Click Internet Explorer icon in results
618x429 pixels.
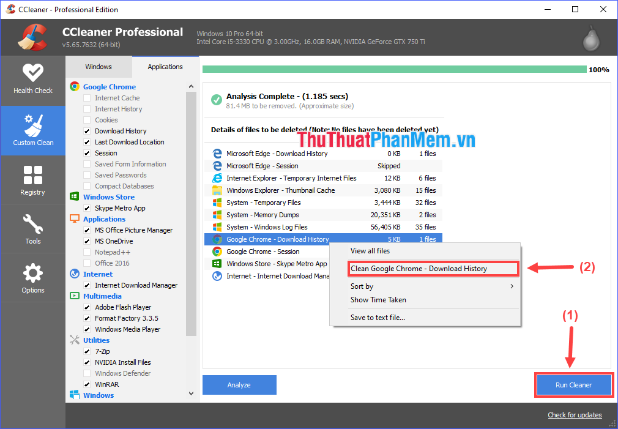tap(217, 178)
